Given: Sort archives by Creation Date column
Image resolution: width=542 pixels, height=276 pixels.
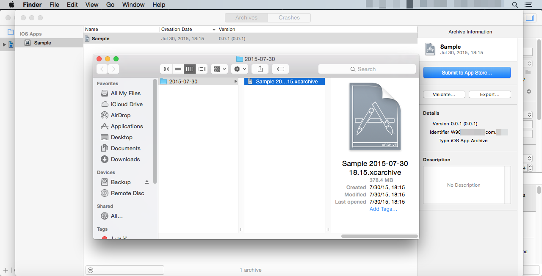Looking at the screenshot, I should (x=188, y=29).
